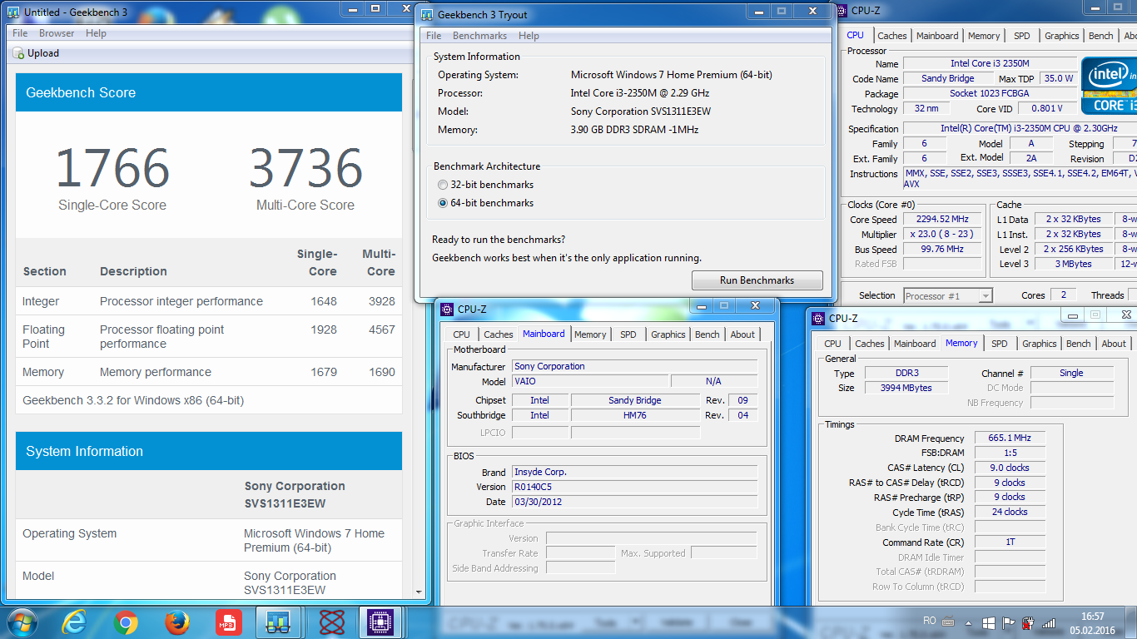1137x639 pixels.
Task: Open the RO language indicator
Action: 930,622
